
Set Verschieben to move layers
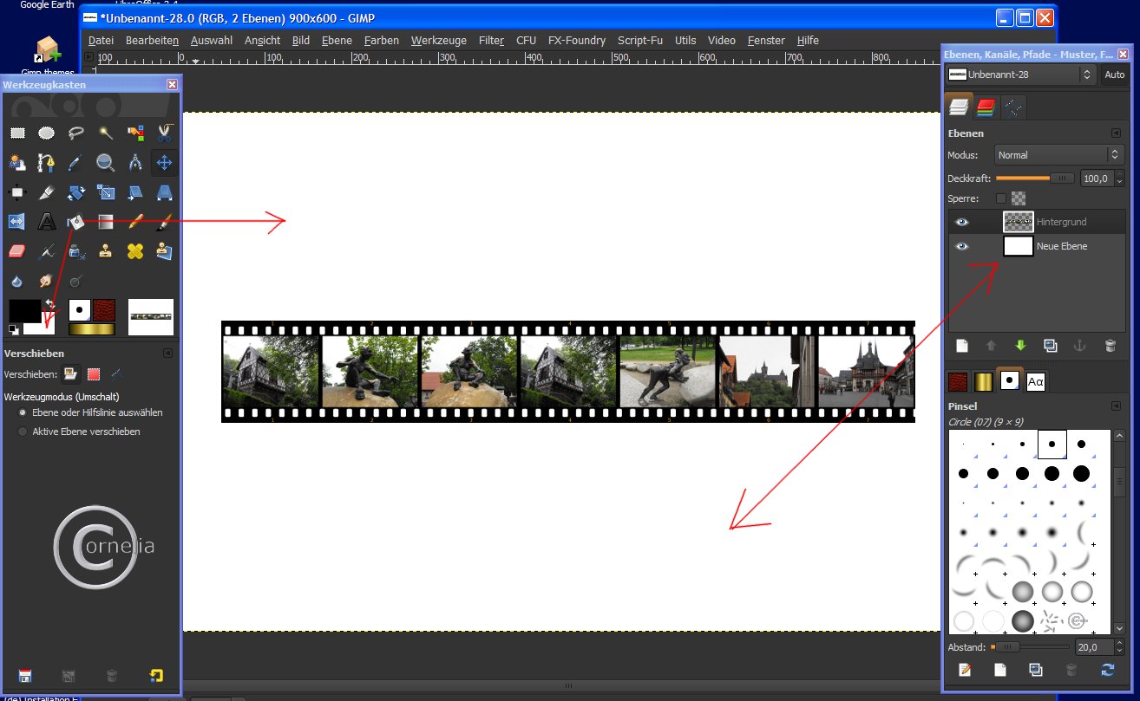[x=72, y=374]
